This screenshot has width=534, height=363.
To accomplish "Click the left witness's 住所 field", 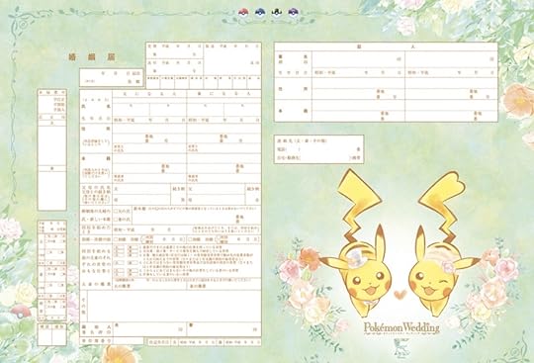I will (358, 89).
